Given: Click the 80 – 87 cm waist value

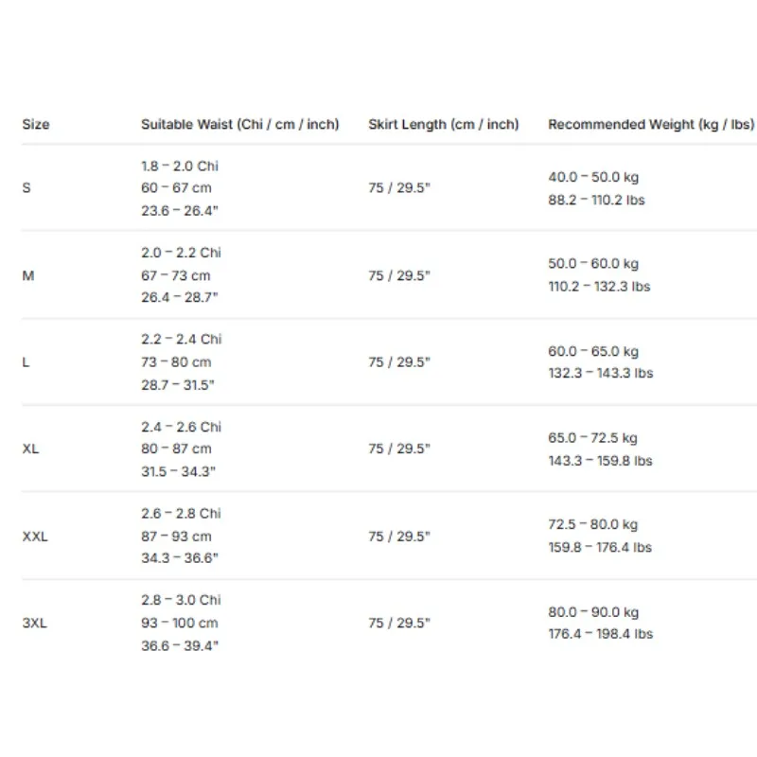Looking at the screenshot, I should coord(176,449).
